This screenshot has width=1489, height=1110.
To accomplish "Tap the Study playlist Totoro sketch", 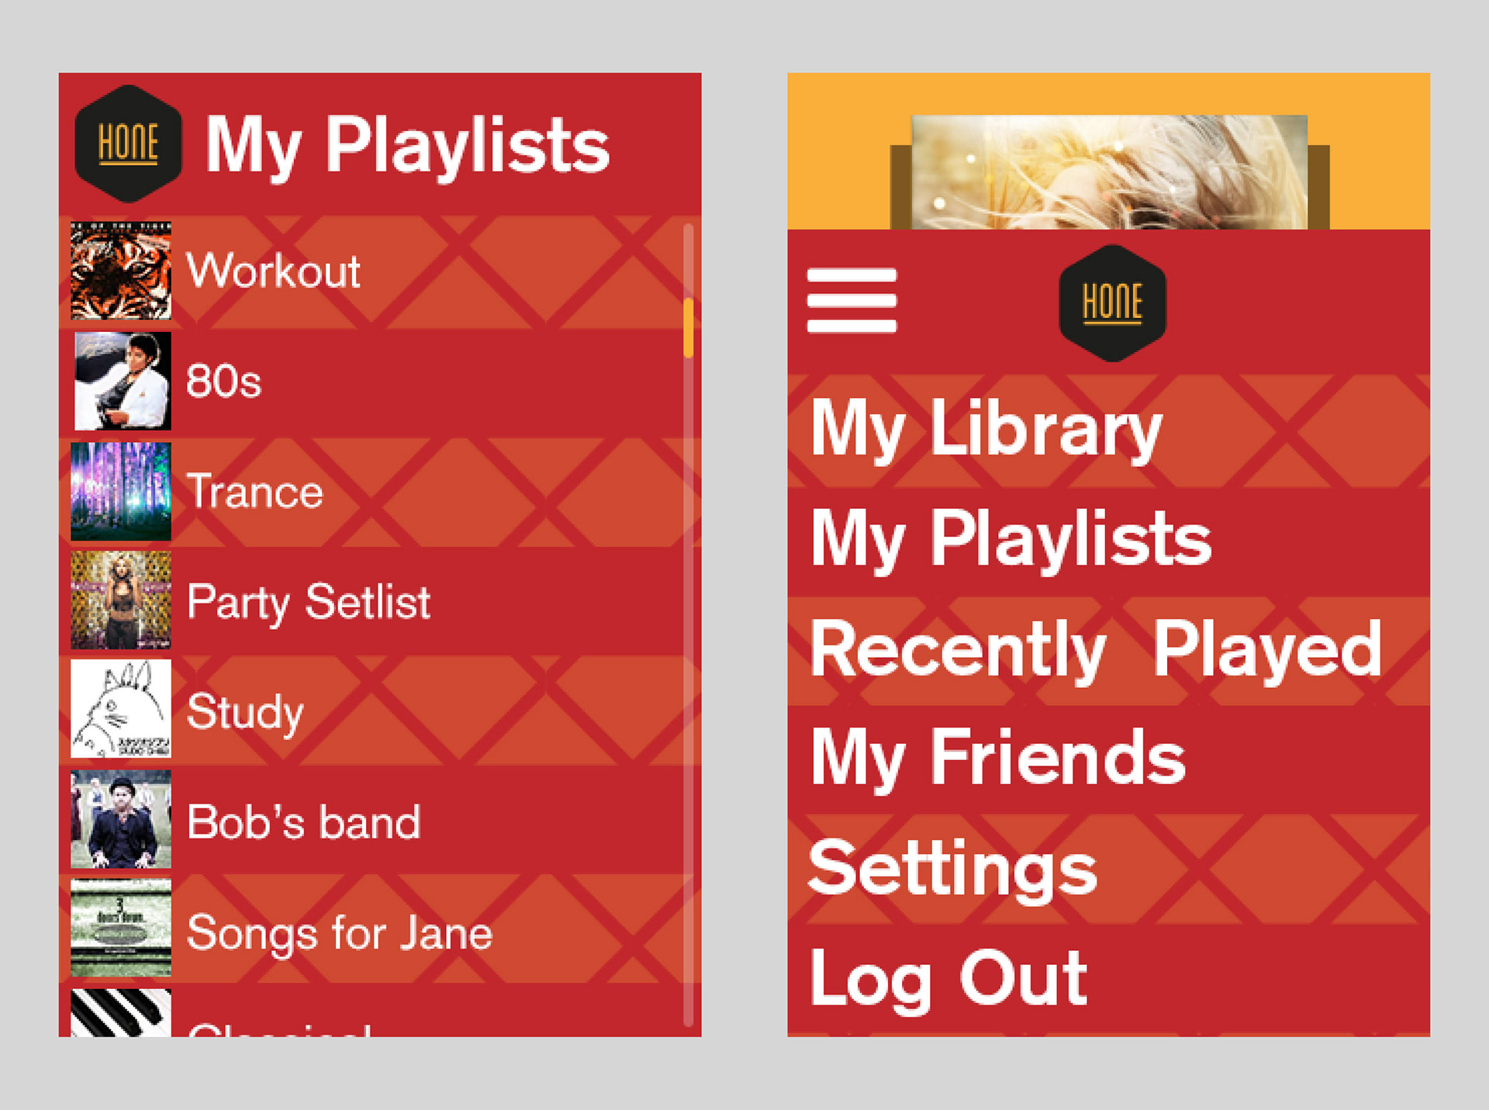I will pos(121,709).
